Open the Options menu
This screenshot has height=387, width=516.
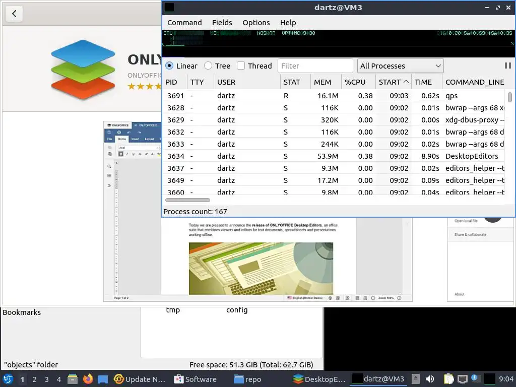(x=256, y=23)
